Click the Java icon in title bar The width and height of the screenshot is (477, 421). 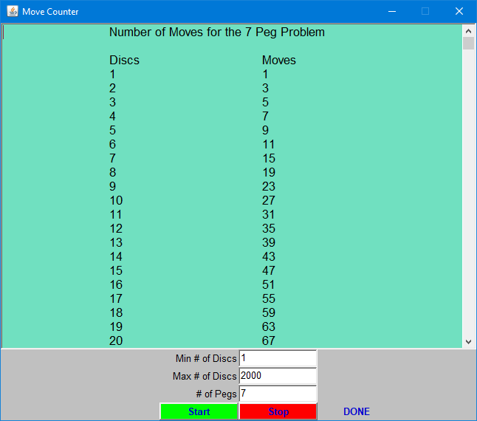tap(12, 12)
